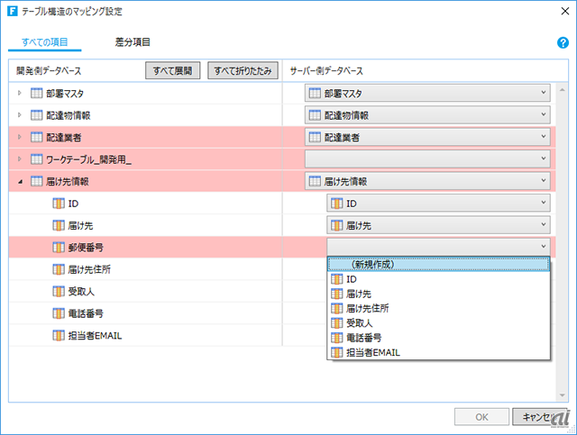Collapse the 届け先情報 tree node
The width and height of the screenshot is (577, 435).
coord(21,181)
